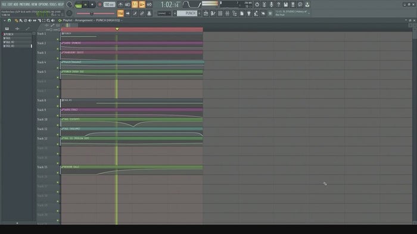This screenshot has width=417, height=234.
Task: Open the chat/support bubble icon
Action: [x=300, y=5]
